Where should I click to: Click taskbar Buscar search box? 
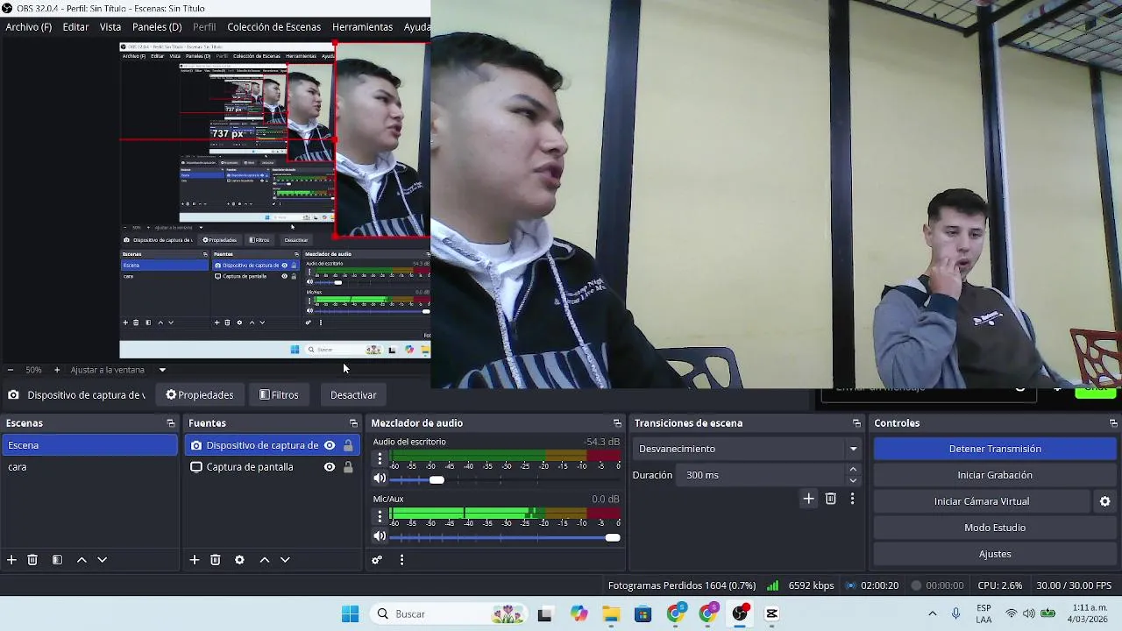(x=449, y=613)
